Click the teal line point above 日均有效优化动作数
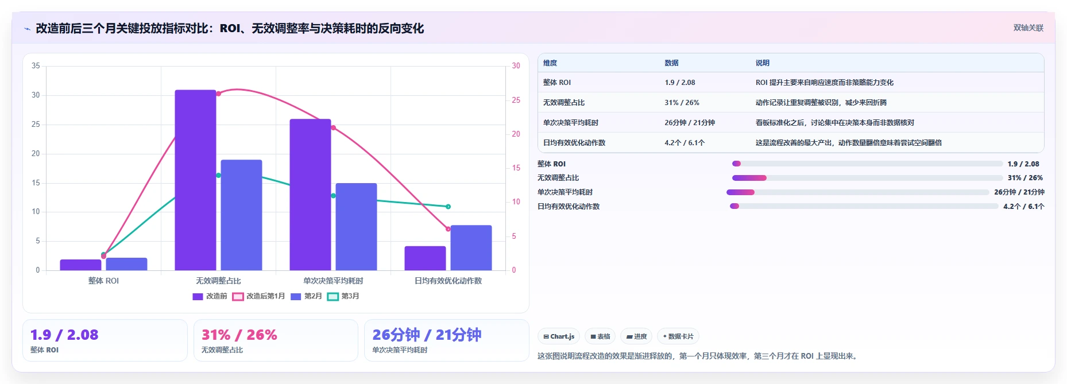The height and width of the screenshot is (384, 1067). [x=448, y=207]
